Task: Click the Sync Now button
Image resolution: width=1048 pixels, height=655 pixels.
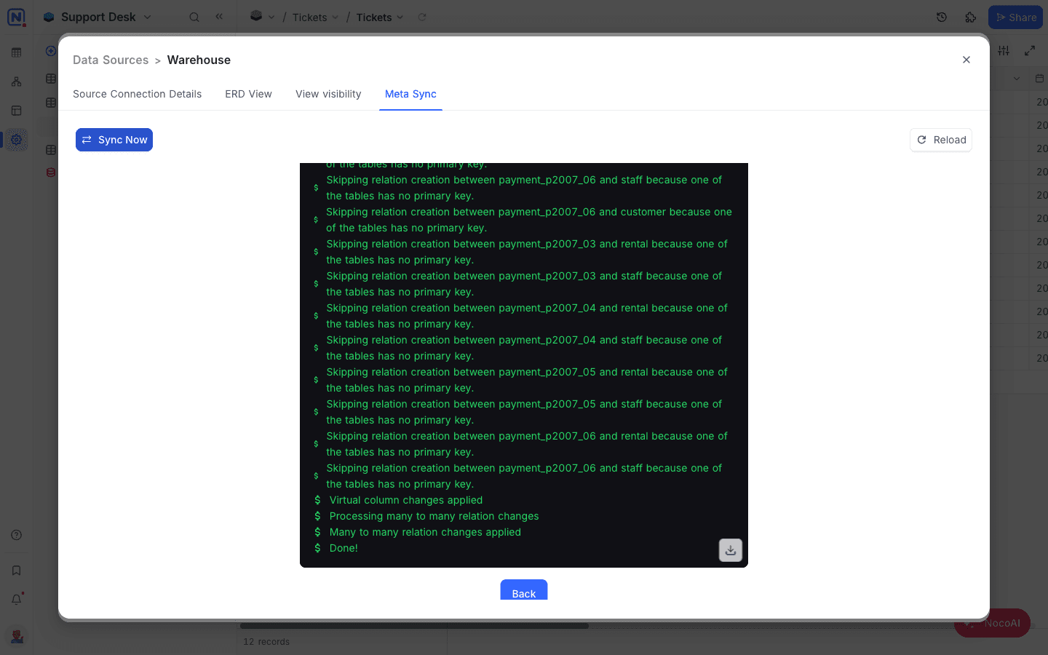Action: pyautogui.click(x=114, y=140)
